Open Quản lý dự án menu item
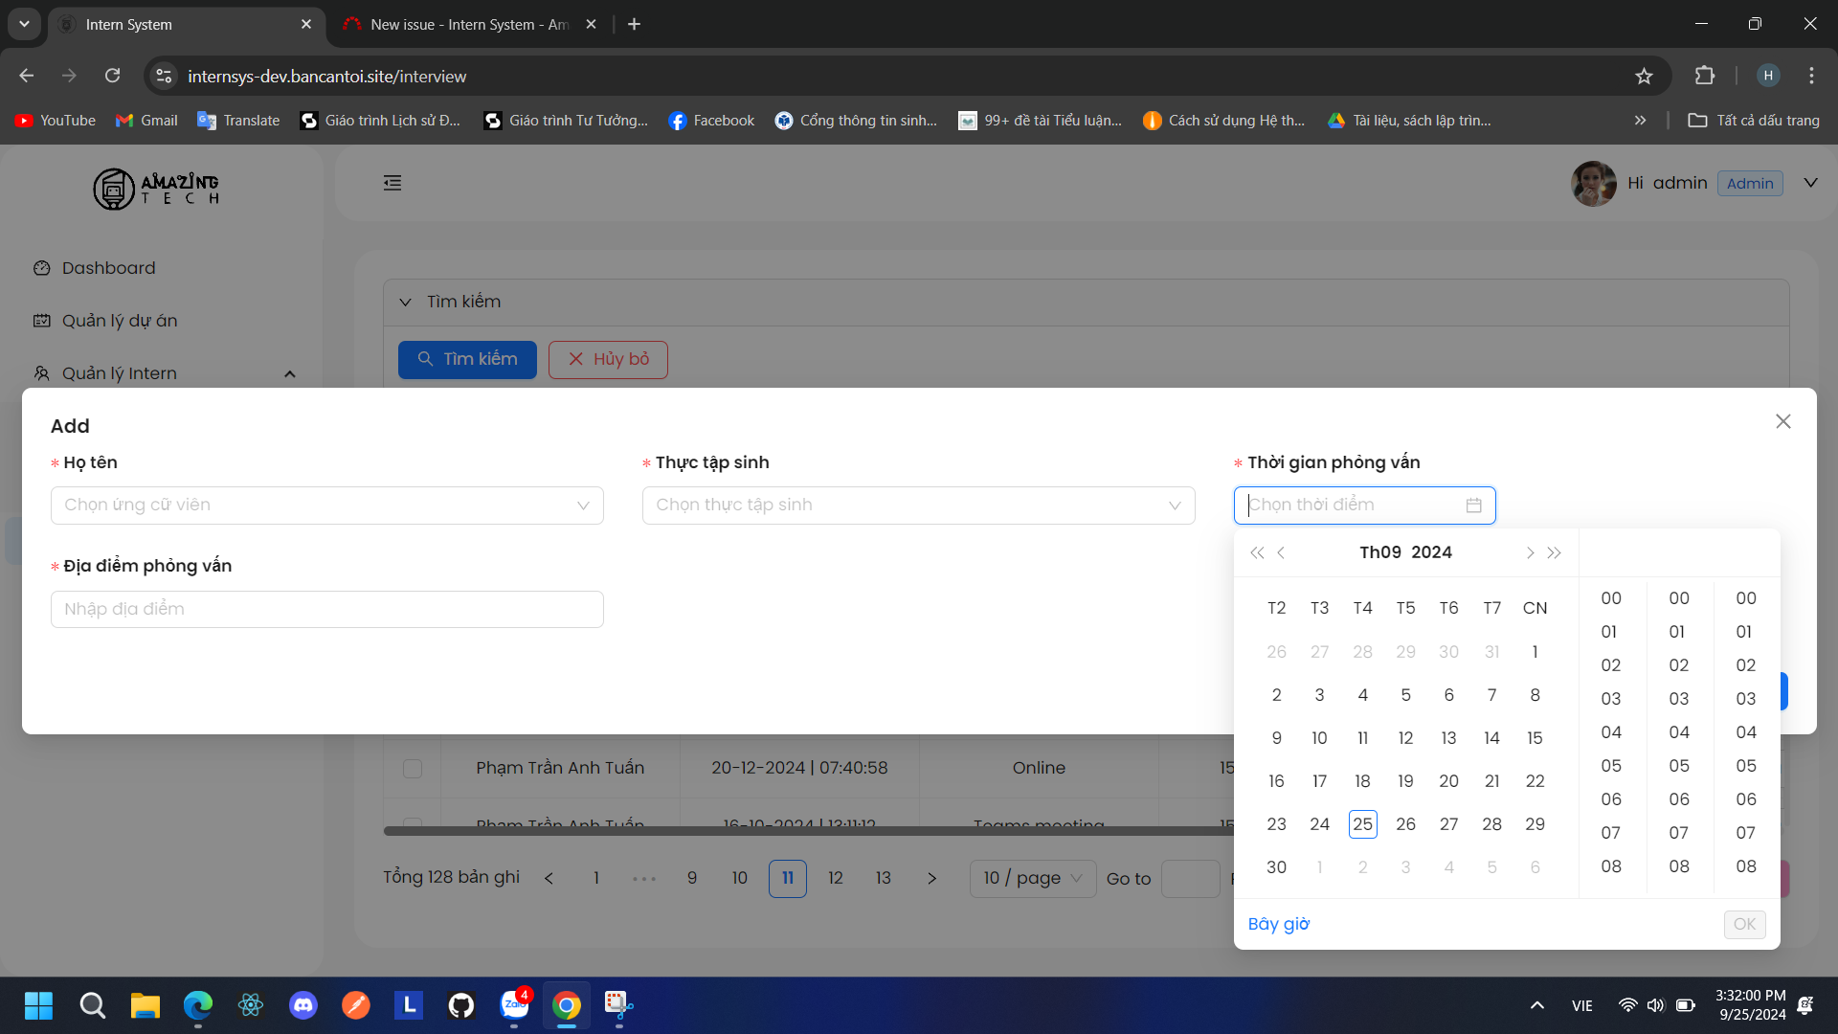1838x1034 pixels. [x=120, y=321]
